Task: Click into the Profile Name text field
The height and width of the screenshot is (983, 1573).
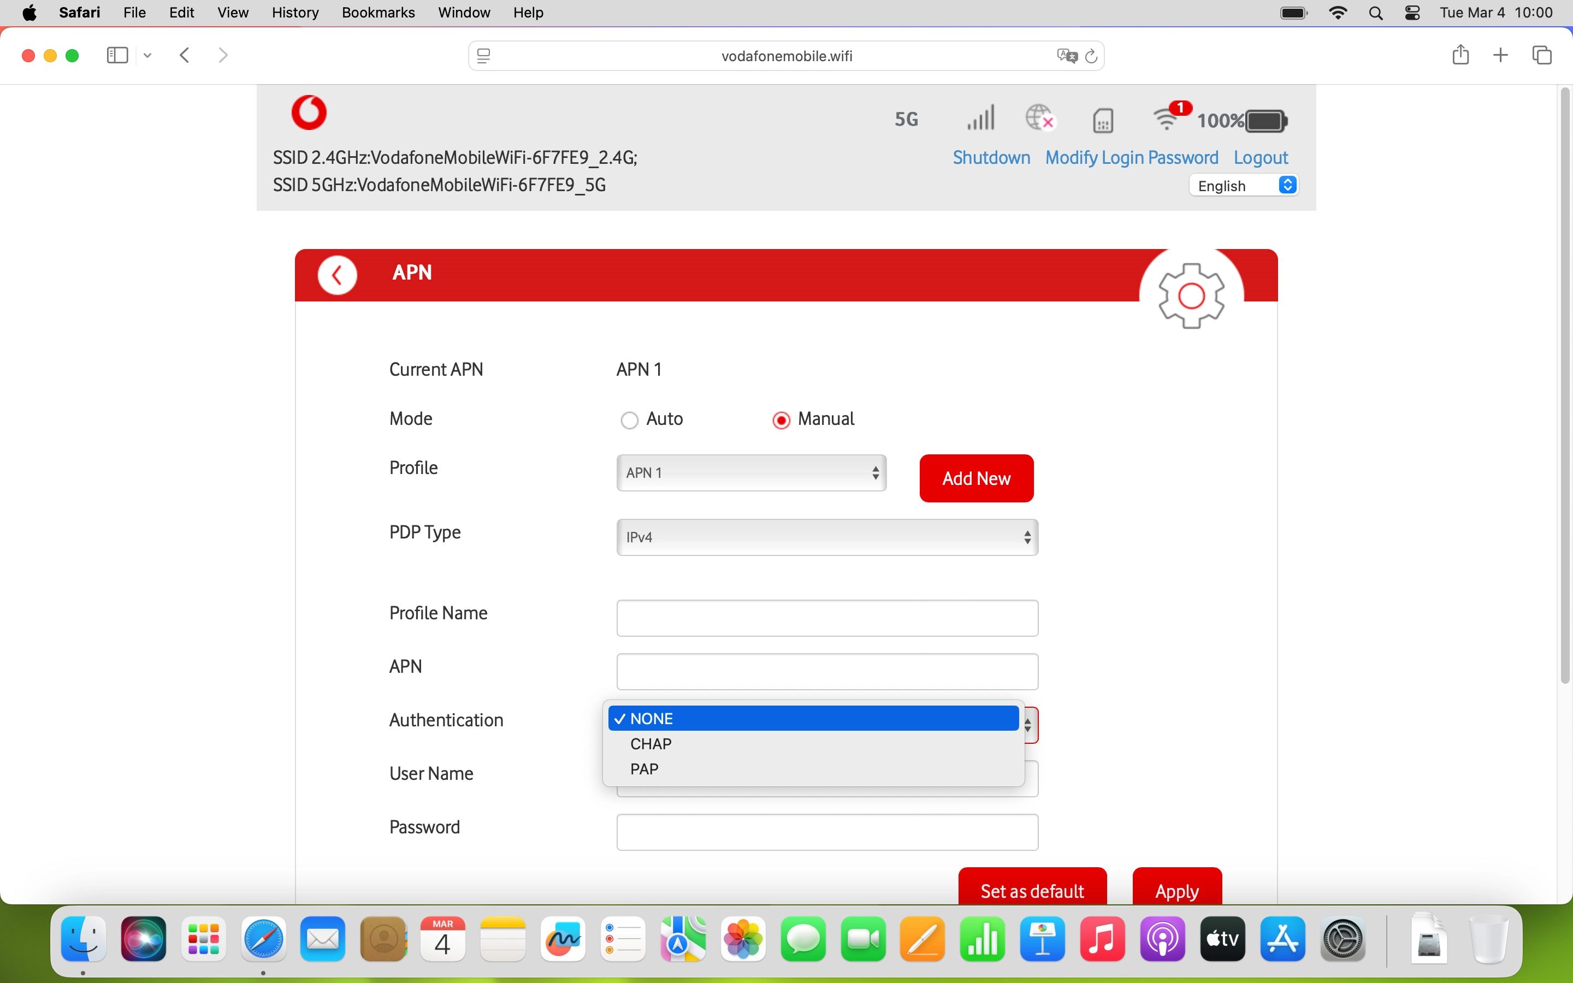Action: click(x=827, y=618)
